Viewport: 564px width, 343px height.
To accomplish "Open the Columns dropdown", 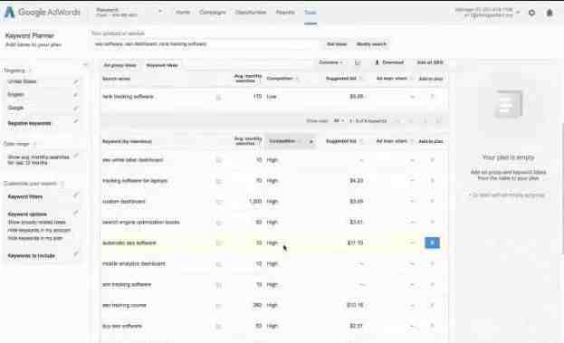I will pos(330,62).
